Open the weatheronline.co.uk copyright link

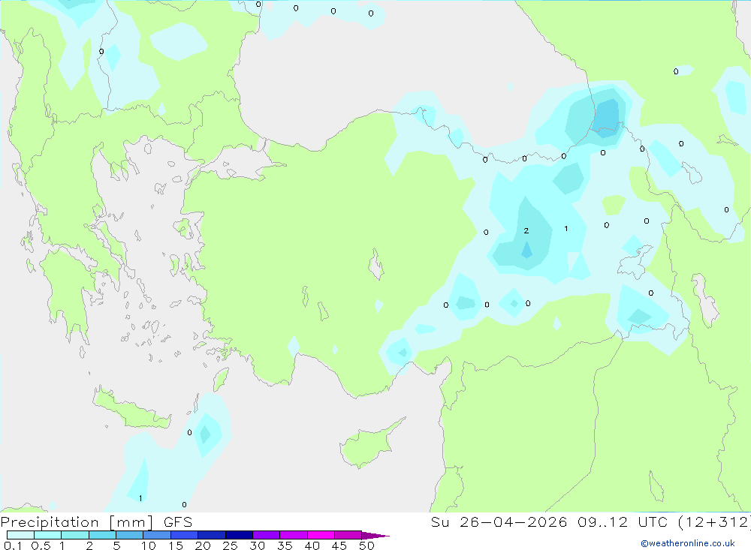click(x=688, y=543)
